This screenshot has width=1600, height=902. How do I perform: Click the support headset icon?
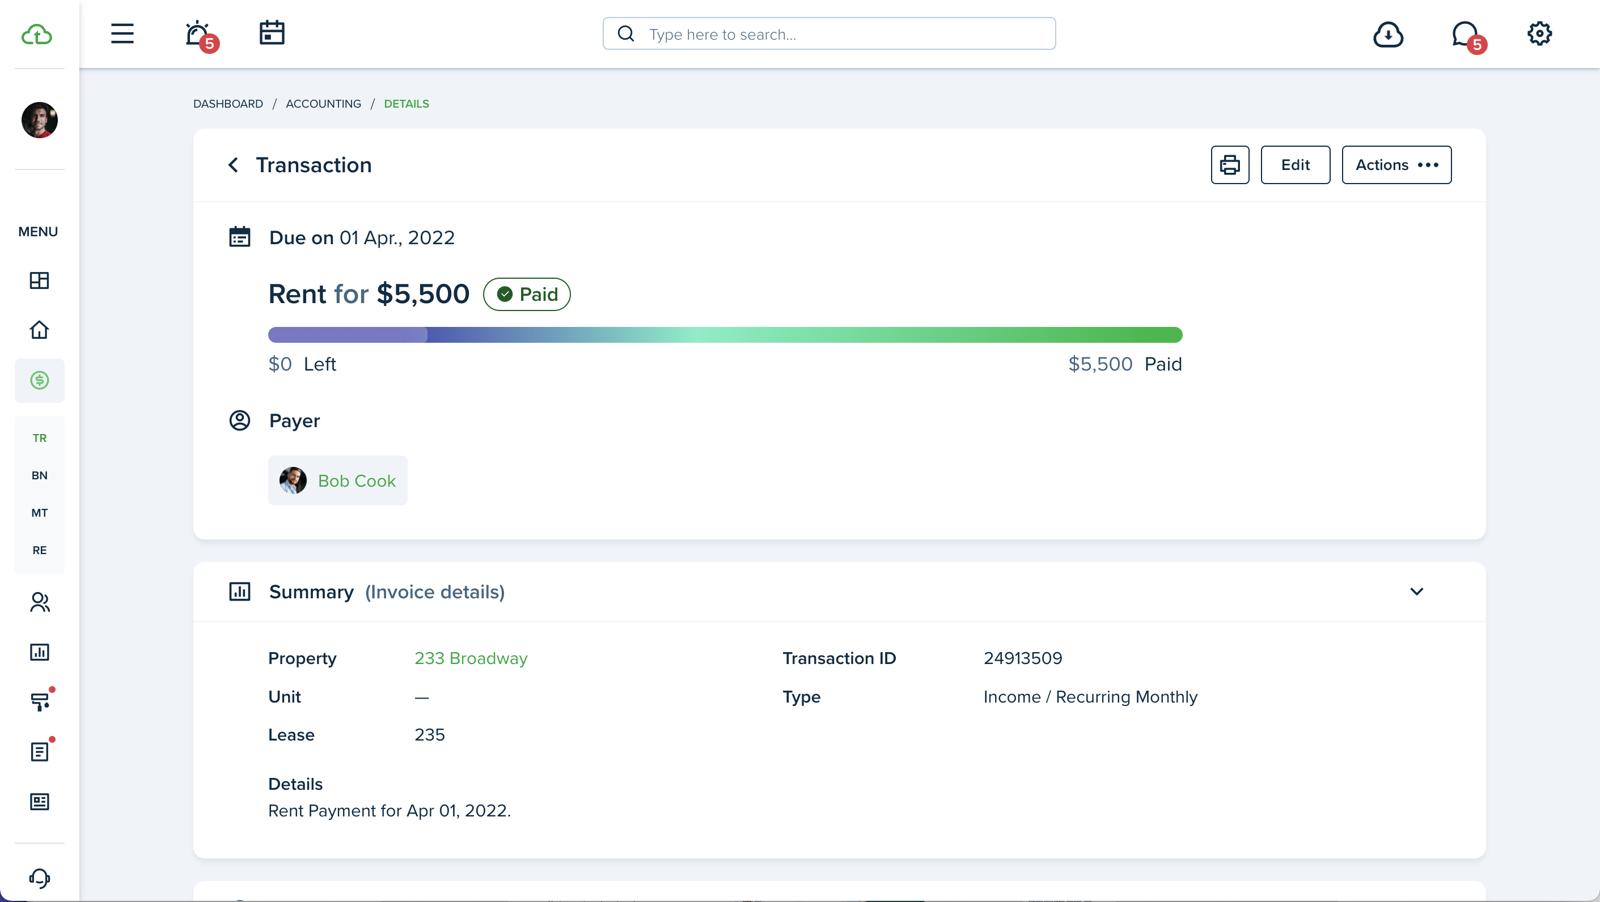point(39,878)
